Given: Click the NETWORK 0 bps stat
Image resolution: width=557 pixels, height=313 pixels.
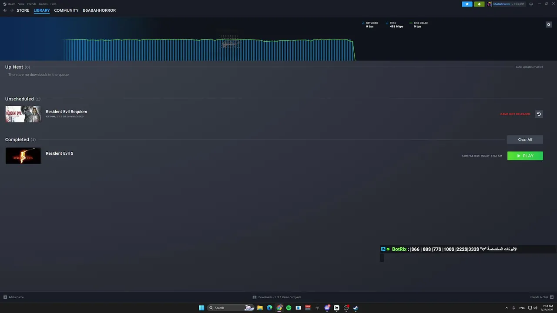Looking at the screenshot, I should click(x=370, y=25).
